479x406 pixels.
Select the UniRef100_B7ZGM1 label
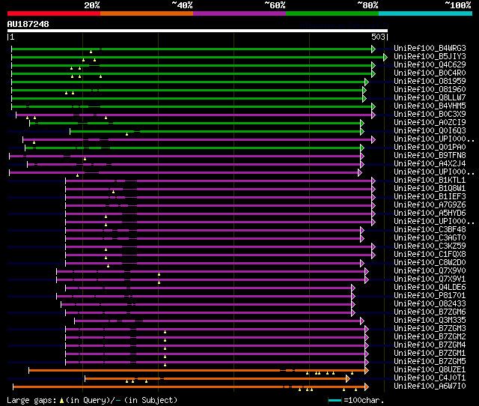(430, 354)
